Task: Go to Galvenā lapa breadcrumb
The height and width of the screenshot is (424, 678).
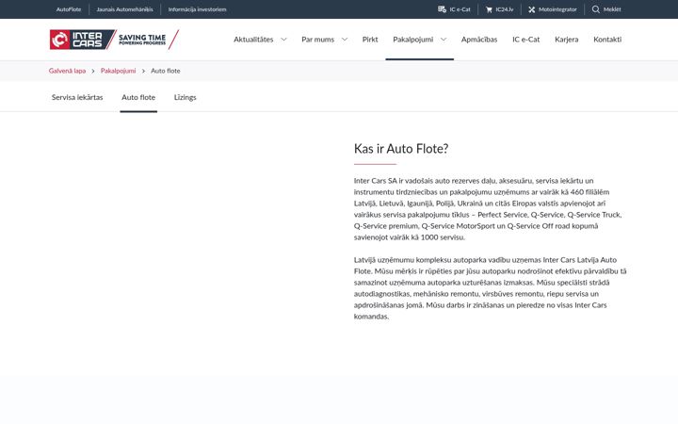Action: (x=67, y=71)
